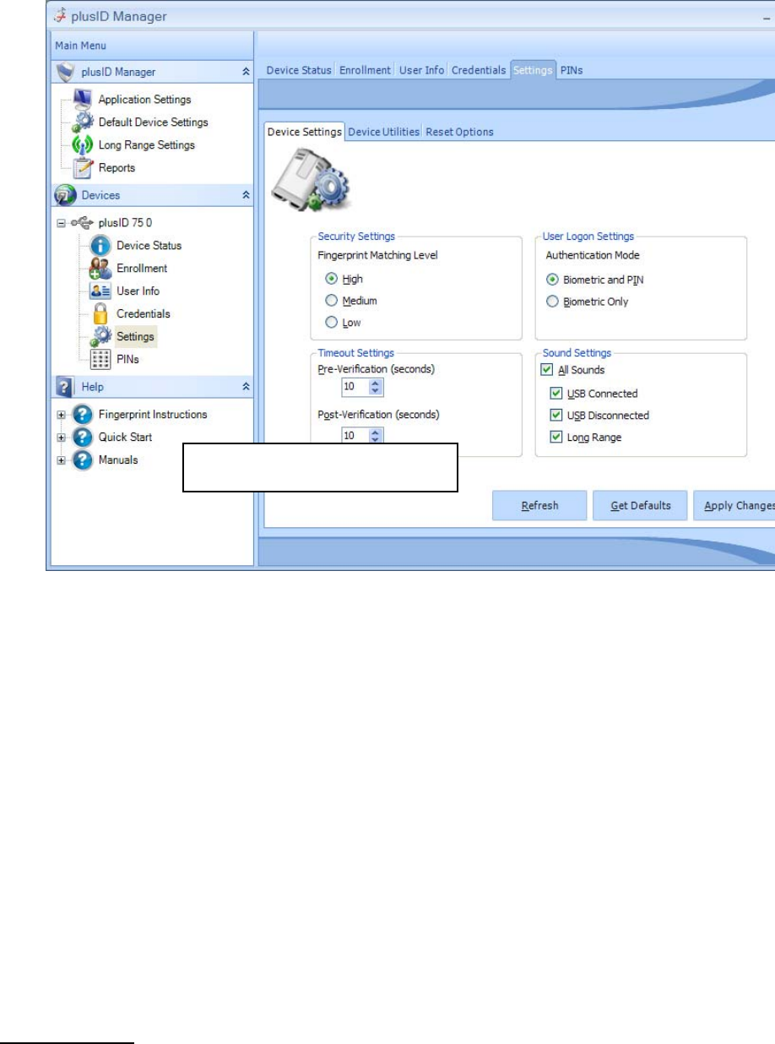Screen dimensions: 775x1044
Task: Switch to the Credentials top tab
Action: coord(479,70)
